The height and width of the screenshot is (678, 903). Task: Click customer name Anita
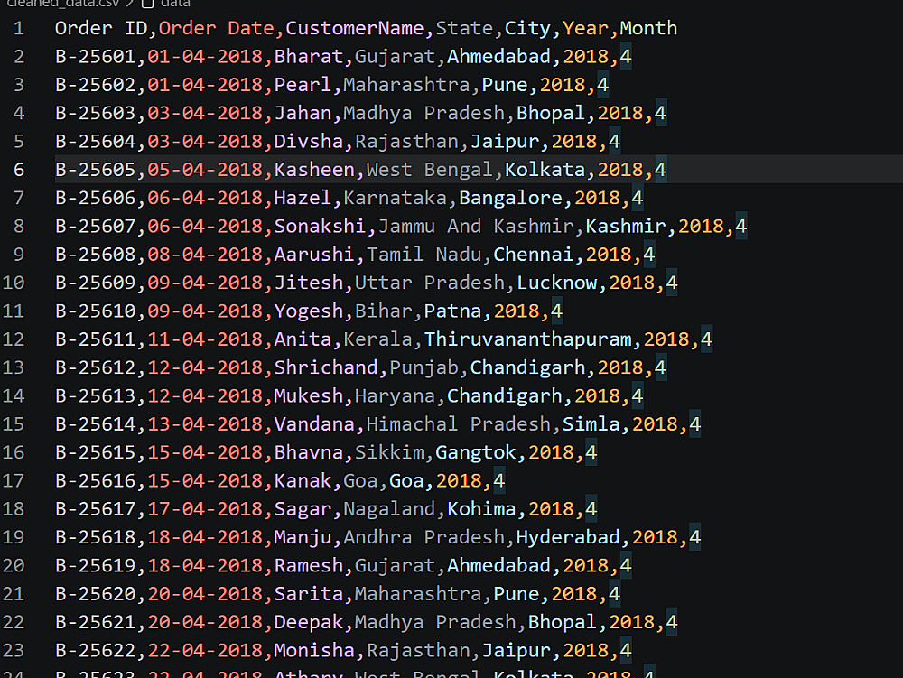click(x=303, y=339)
